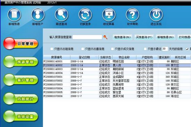Uncheck the checked box at the far right of the filter row
Viewport: 191px width, 127px height.
187,49
